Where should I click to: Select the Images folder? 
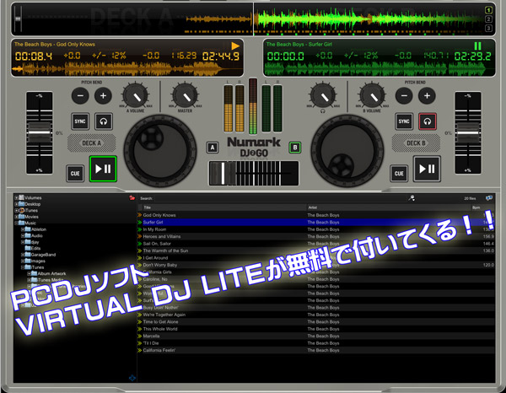click(35, 261)
